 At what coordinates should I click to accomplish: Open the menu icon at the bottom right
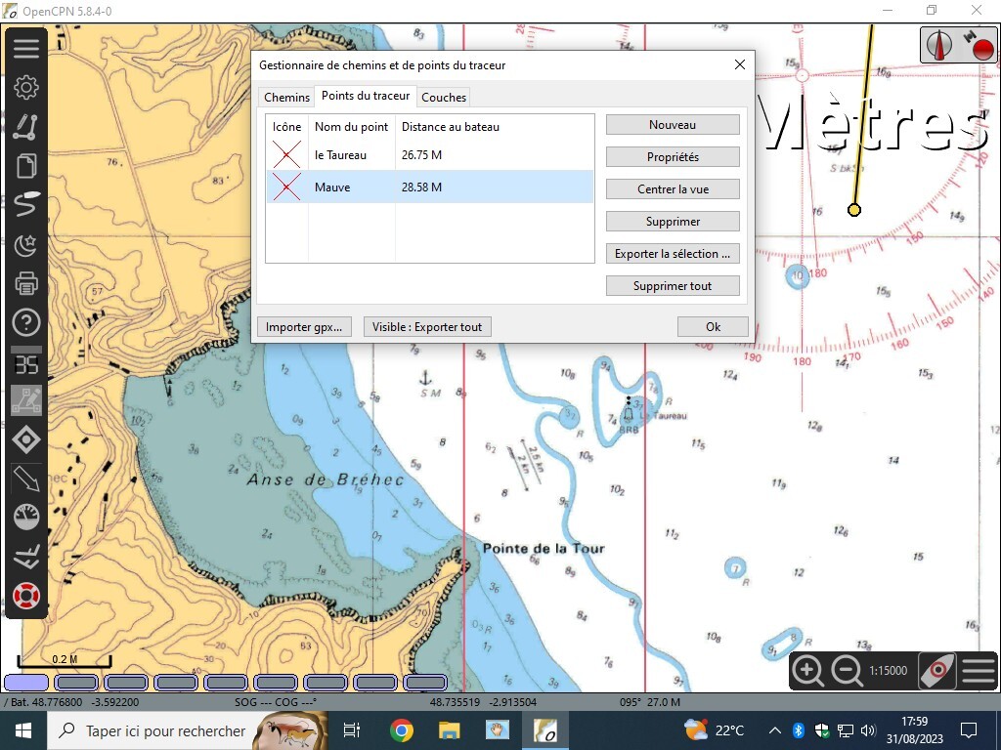pos(978,670)
